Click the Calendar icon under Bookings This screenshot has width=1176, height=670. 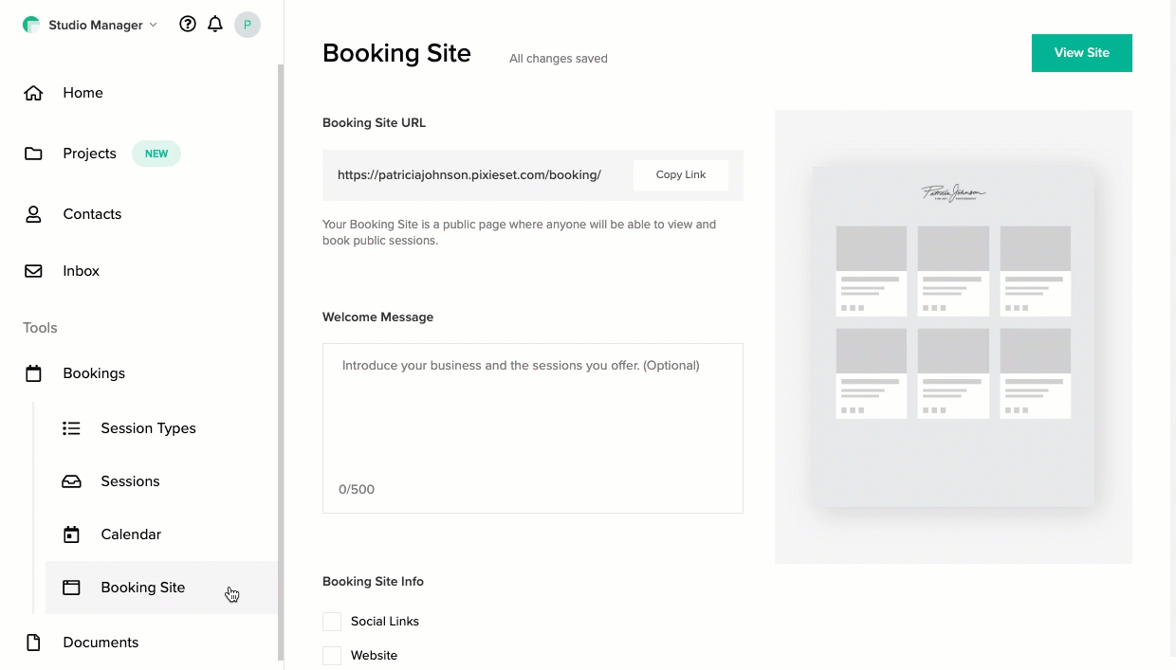(x=71, y=534)
